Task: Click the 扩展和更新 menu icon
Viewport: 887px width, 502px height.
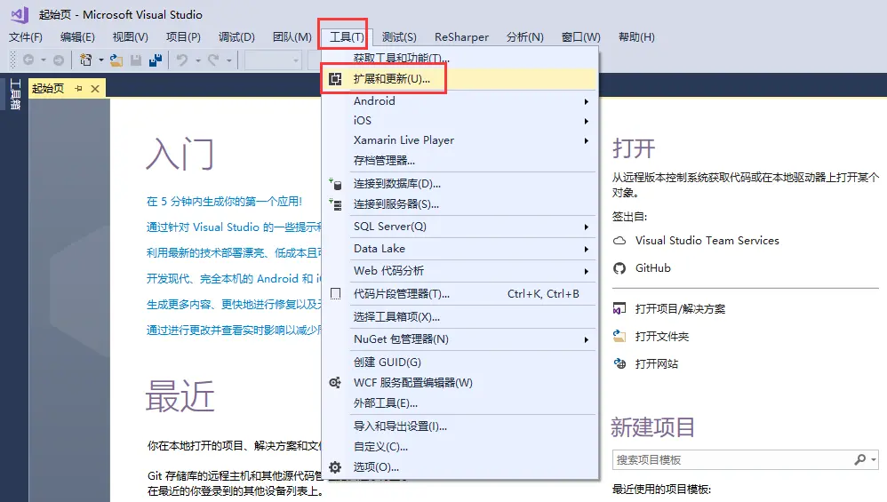Action: pos(335,79)
